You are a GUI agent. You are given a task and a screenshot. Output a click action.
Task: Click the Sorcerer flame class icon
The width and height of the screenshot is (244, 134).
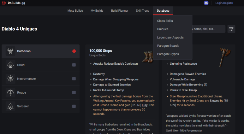click(10, 106)
